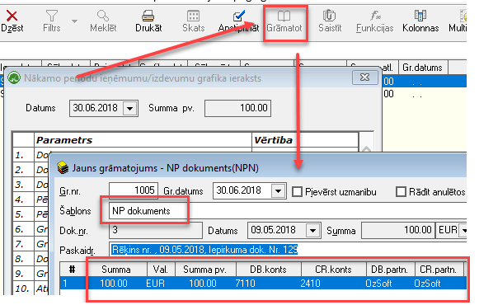This screenshot has width=479, height=305.
Task: Click the Summa column header in postings grid
Action: 116,270
